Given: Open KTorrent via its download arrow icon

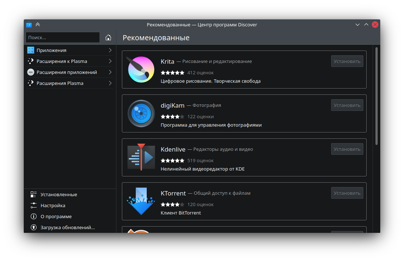Looking at the screenshot, I should (141, 201).
